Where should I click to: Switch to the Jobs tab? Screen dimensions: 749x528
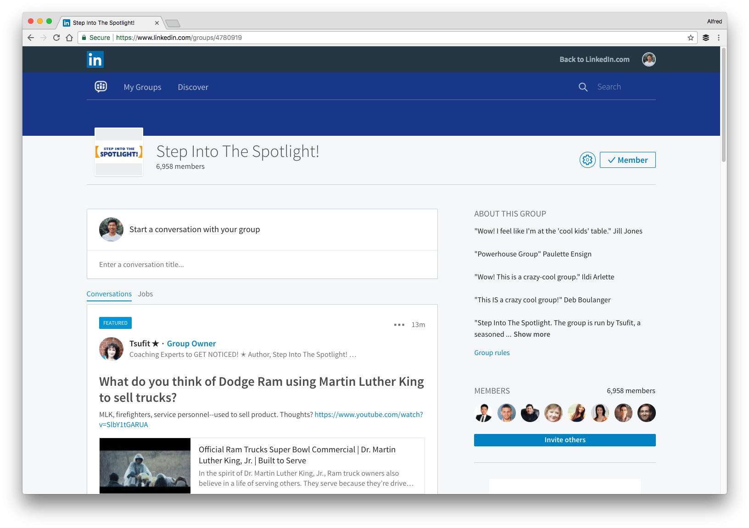click(x=145, y=294)
